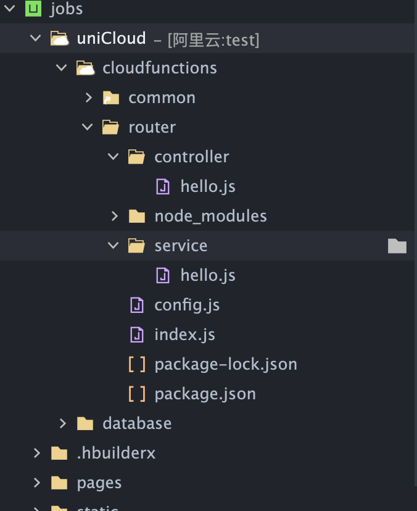The width and height of the screenshot is (417, 511).
Task: Select the pages folder
Action: 99,483
